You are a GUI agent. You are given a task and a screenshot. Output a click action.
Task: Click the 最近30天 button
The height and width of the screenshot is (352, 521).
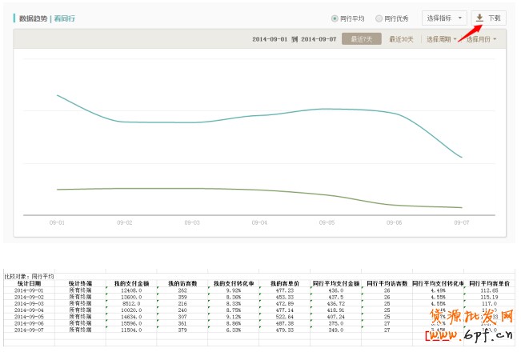[x=401, y=38]
